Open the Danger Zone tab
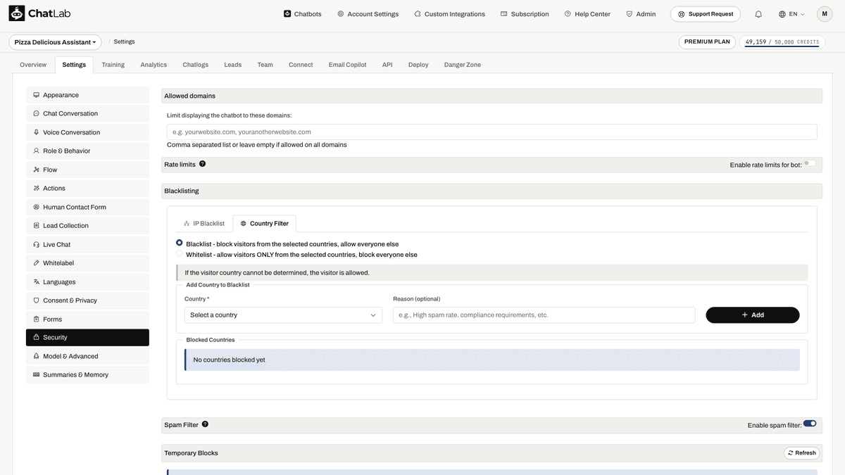 click(x=463, y=65)
